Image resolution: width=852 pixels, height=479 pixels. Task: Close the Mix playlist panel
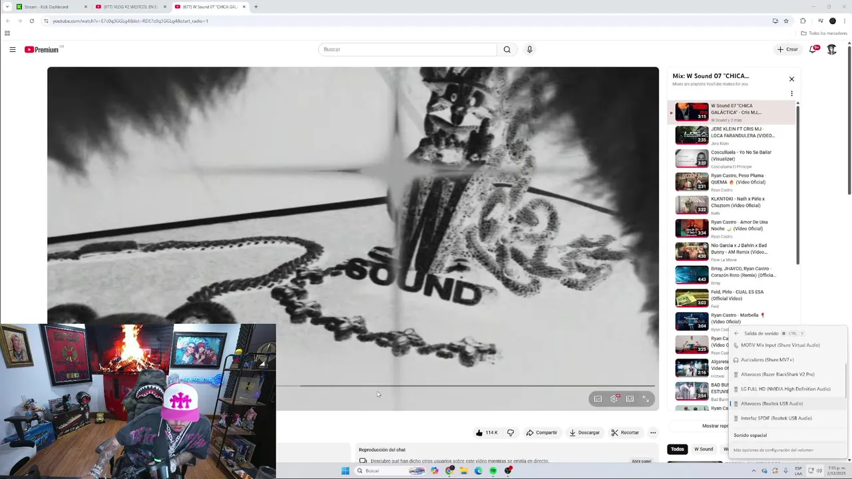tap(791, 79)
